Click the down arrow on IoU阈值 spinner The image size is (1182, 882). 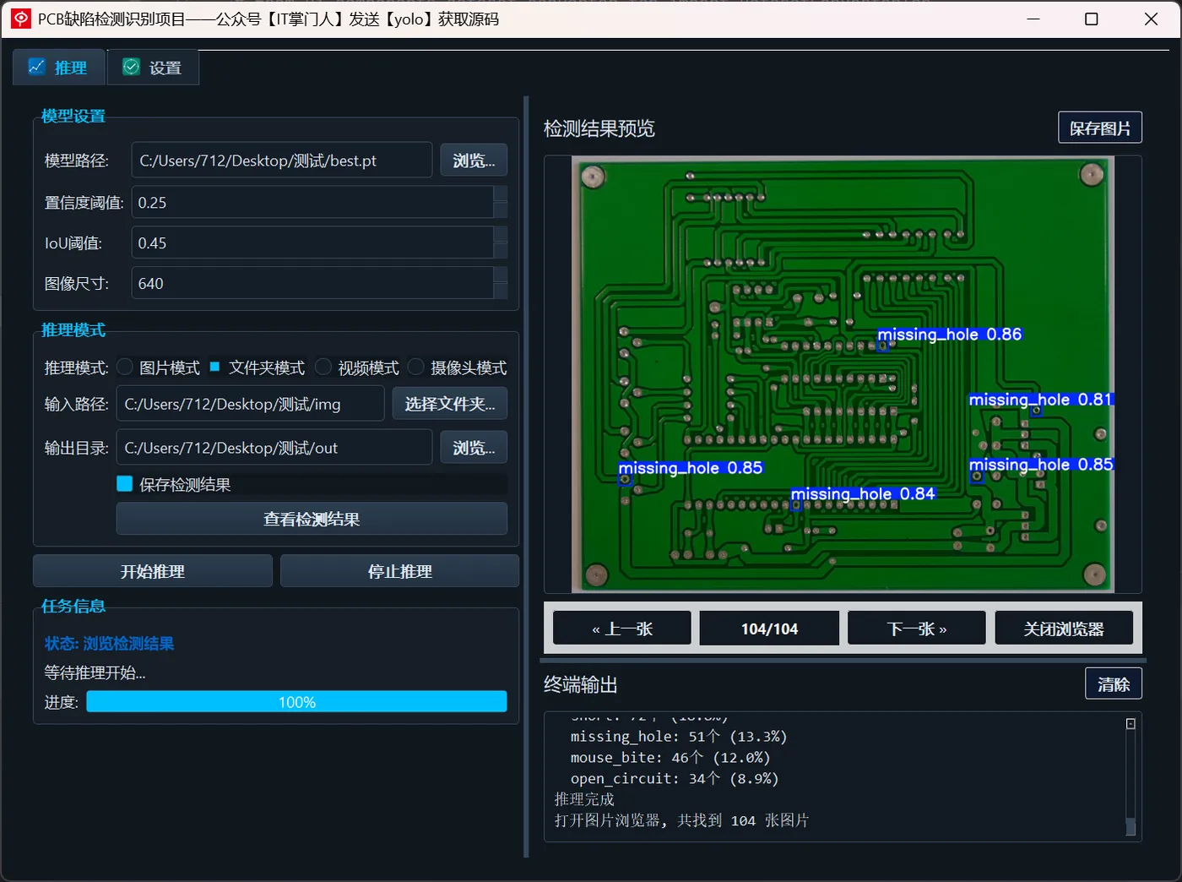(501, 249)
